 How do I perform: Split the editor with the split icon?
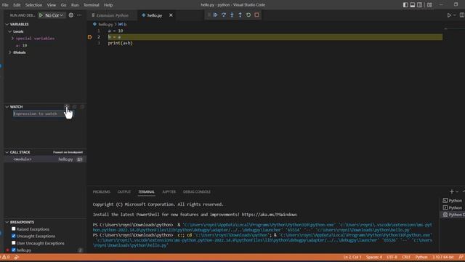click(462, 15)
